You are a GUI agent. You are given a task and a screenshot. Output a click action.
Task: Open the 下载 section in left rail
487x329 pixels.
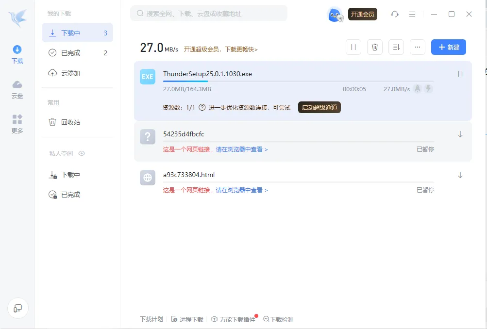[x=17, y=55]
